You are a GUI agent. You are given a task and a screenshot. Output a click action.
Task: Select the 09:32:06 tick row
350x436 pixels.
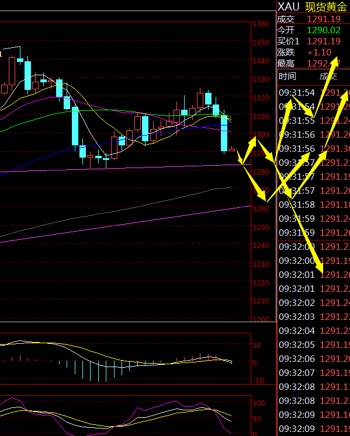point(314,359)
